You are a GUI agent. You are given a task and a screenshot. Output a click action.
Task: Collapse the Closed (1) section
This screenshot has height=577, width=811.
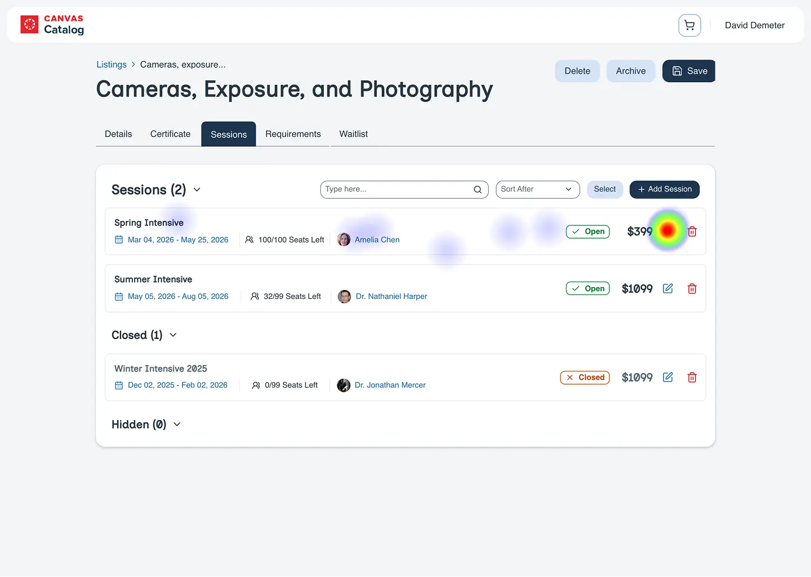pyautogui.click(x=173, y=335)
